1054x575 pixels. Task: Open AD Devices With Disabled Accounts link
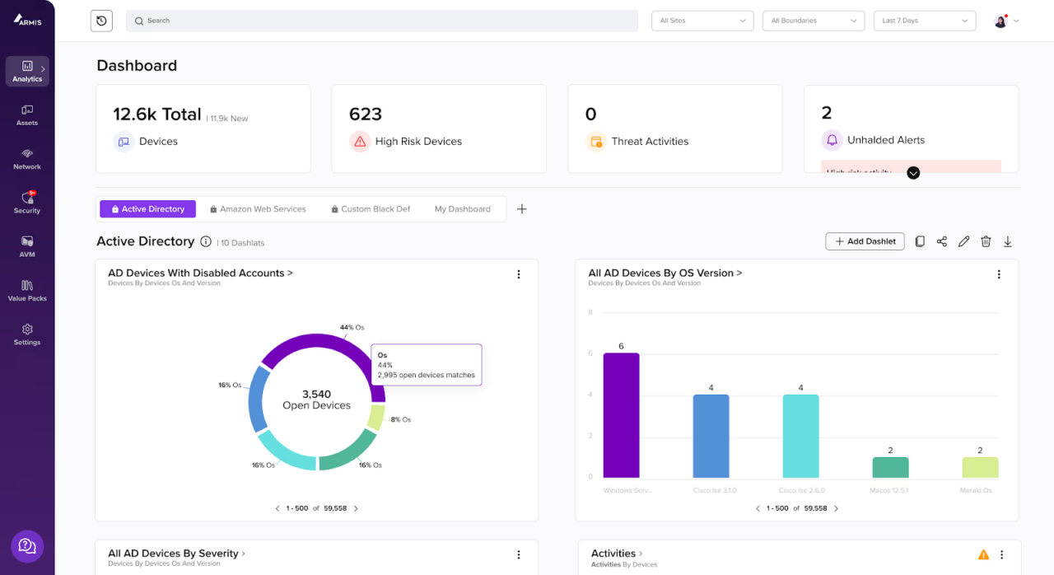[200, 273]
